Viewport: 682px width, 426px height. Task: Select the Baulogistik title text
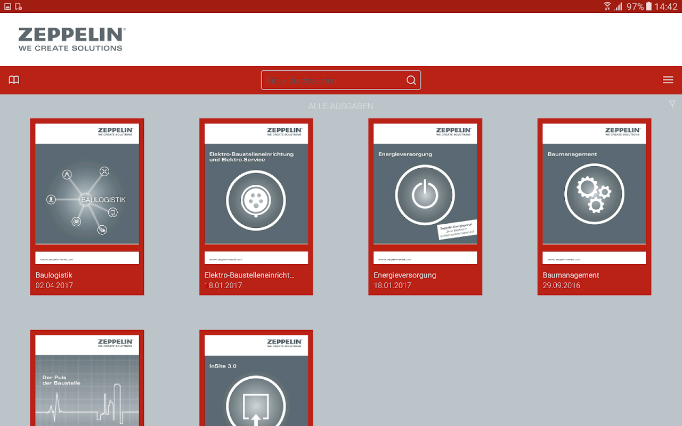coord(54,275)
